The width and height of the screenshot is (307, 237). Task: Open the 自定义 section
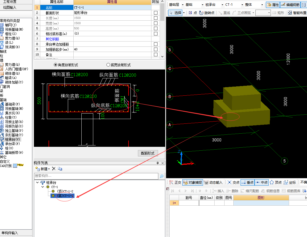(5, 161)
